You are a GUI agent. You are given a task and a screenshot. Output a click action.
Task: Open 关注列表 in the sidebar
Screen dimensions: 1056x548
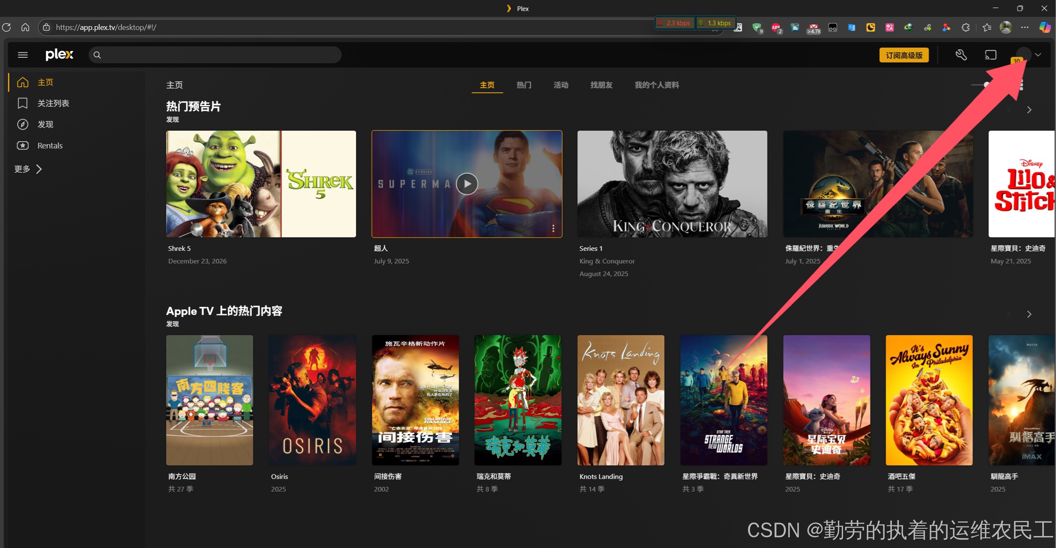[x=53, y=103]
